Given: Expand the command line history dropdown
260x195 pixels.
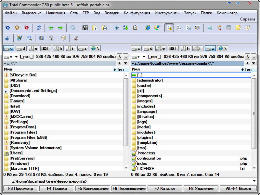Looking at the screenshot, I should point(254,181).
